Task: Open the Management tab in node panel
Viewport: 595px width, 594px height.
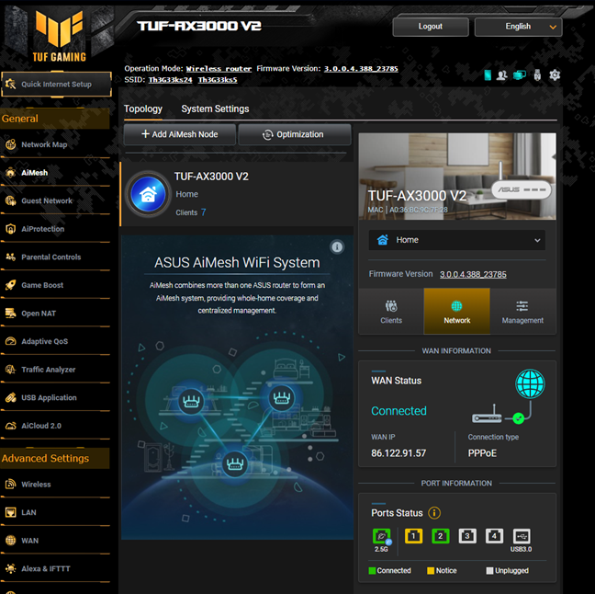Action: [x=522, y=312]
